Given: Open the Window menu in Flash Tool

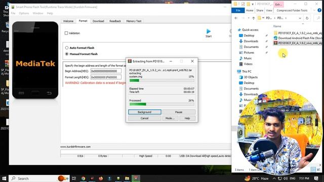Looking at the screenshot, I should [38, 13].
